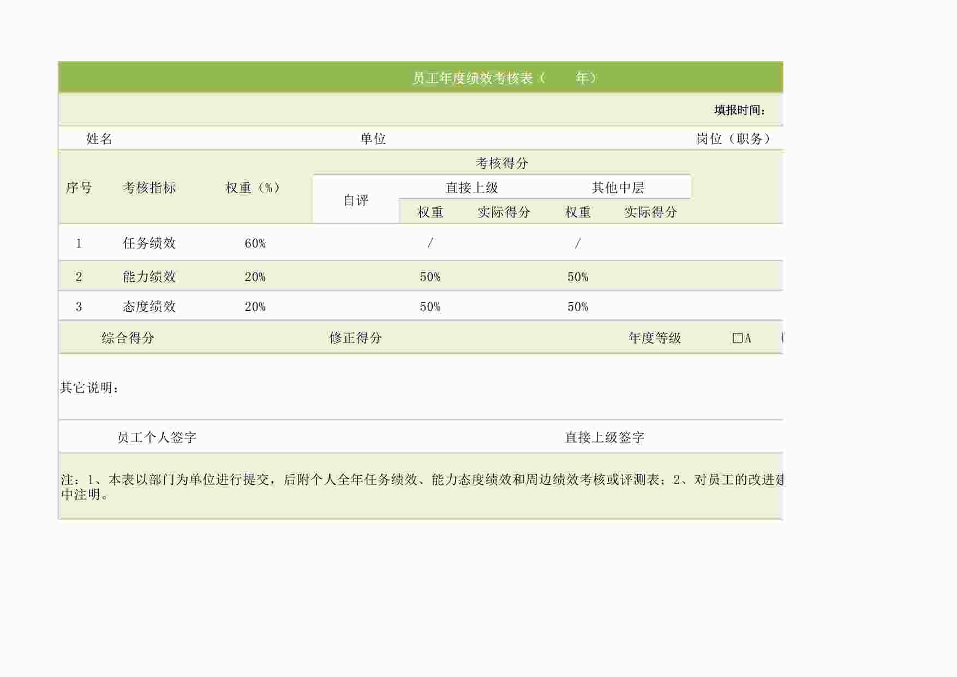Viewport: 957px width, 677px height.
Task: Select the 考核得分 header
Action: pyautogui.click(x=502, y=163)
